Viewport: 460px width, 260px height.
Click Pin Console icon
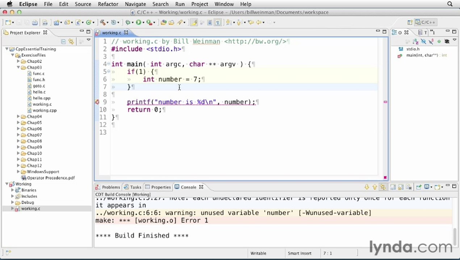(x=419, y=187)
